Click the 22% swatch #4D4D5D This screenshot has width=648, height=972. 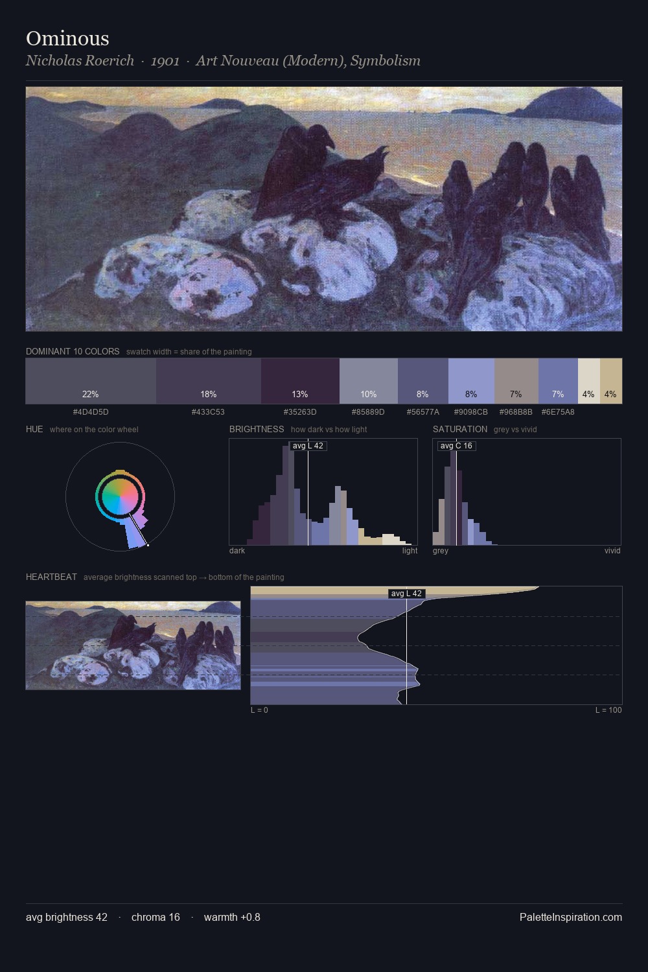click(x=91, y=381)
